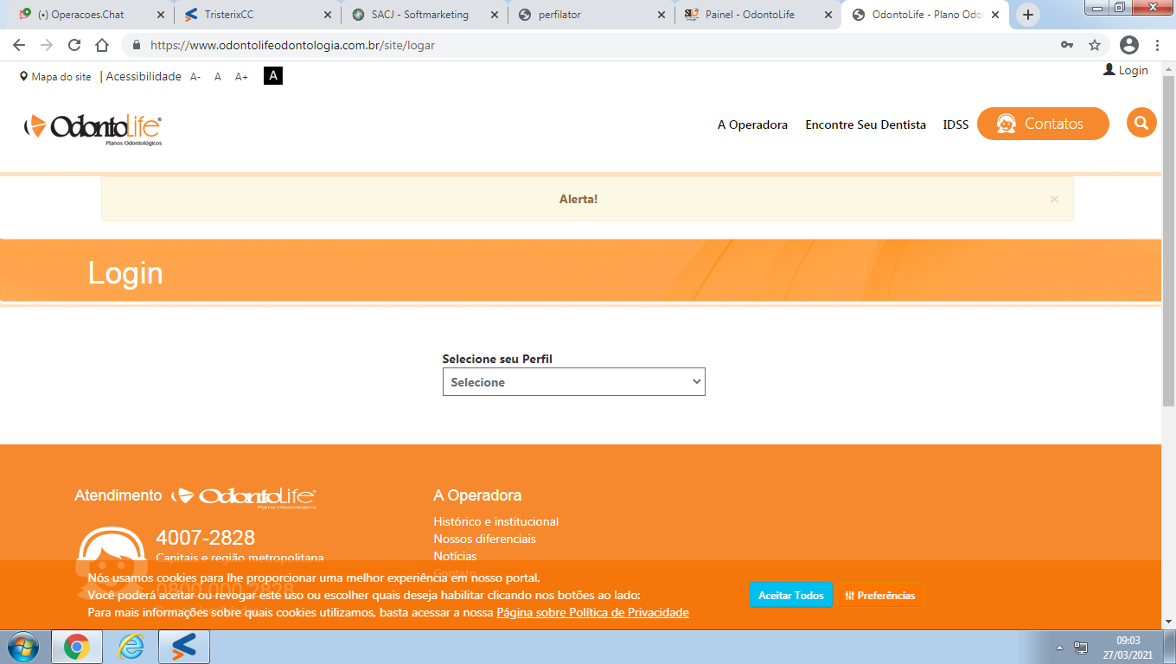The image size is (1176, 664).
Task: Click the orange search magnifier button
Action: (1141, 123)
